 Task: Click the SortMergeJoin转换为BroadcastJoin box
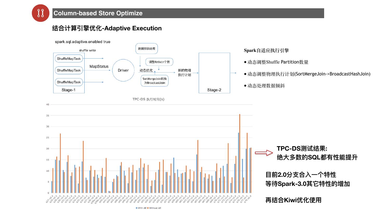(x=155, y=81)
